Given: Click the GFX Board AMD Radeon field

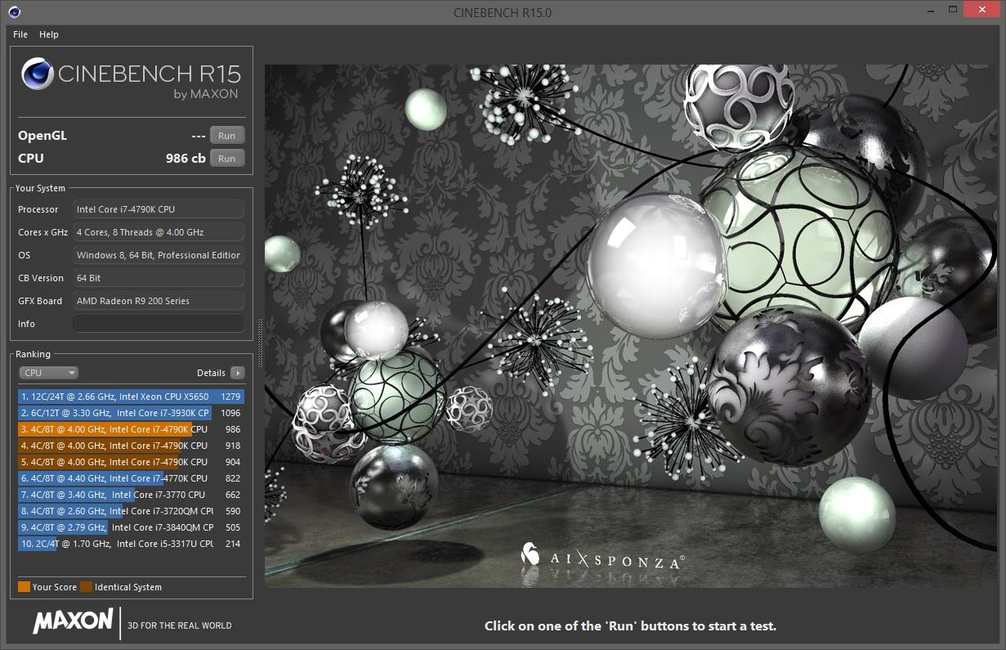Looking at the screenshot, I should point(159,301).
